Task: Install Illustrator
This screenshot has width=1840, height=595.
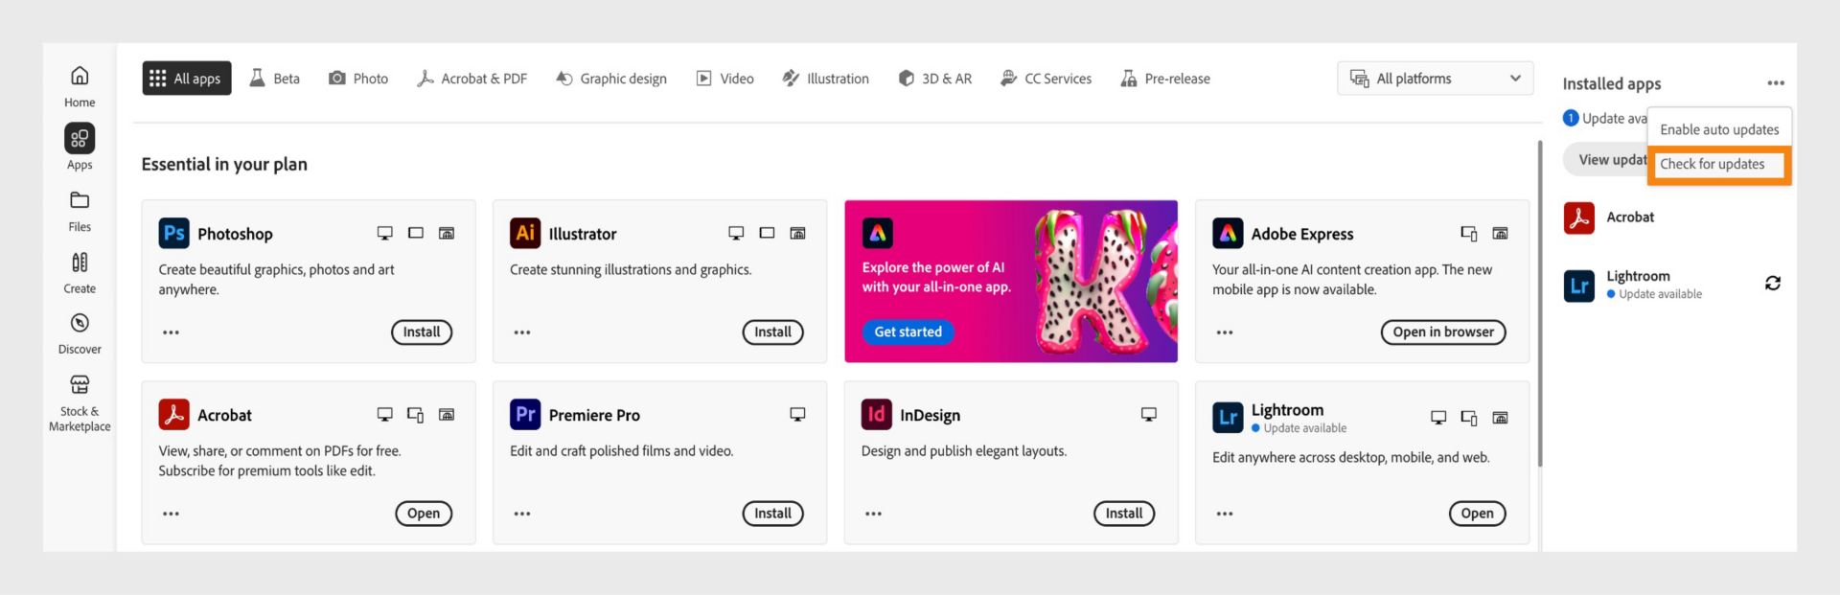Action: click(772, 332)
